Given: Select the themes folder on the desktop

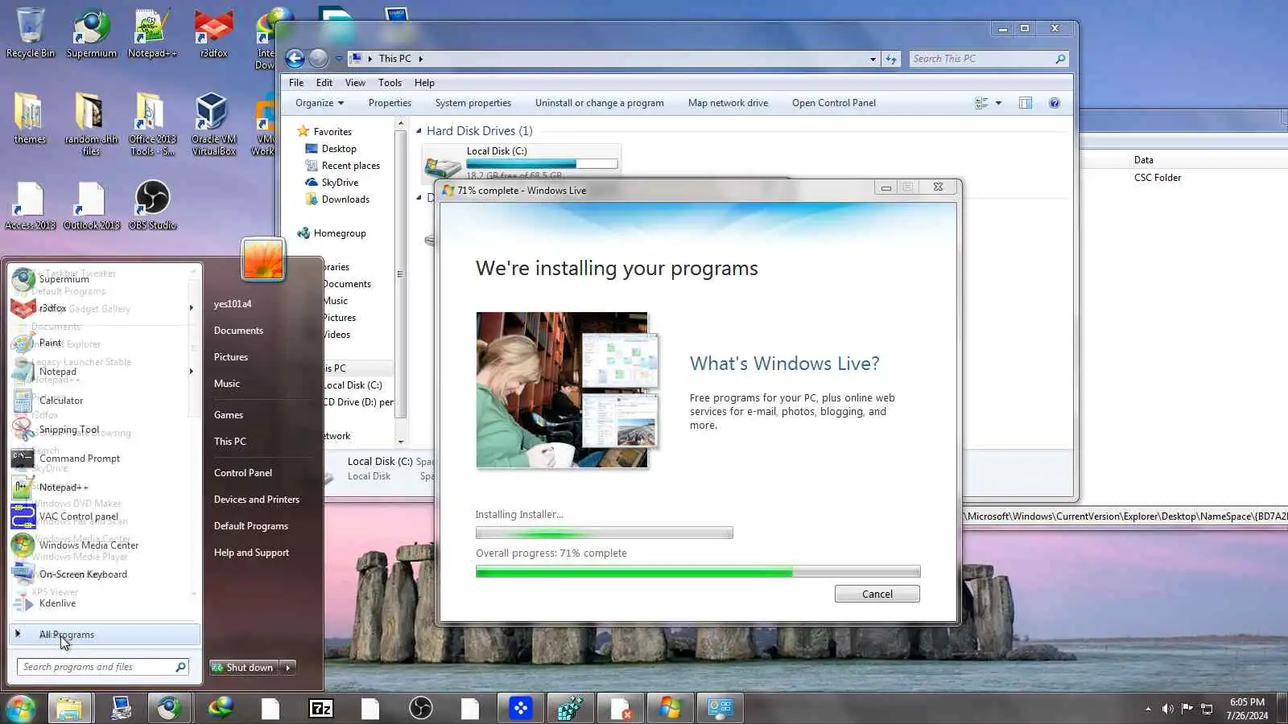Looking at the screenshot, I should coord(30,118).
